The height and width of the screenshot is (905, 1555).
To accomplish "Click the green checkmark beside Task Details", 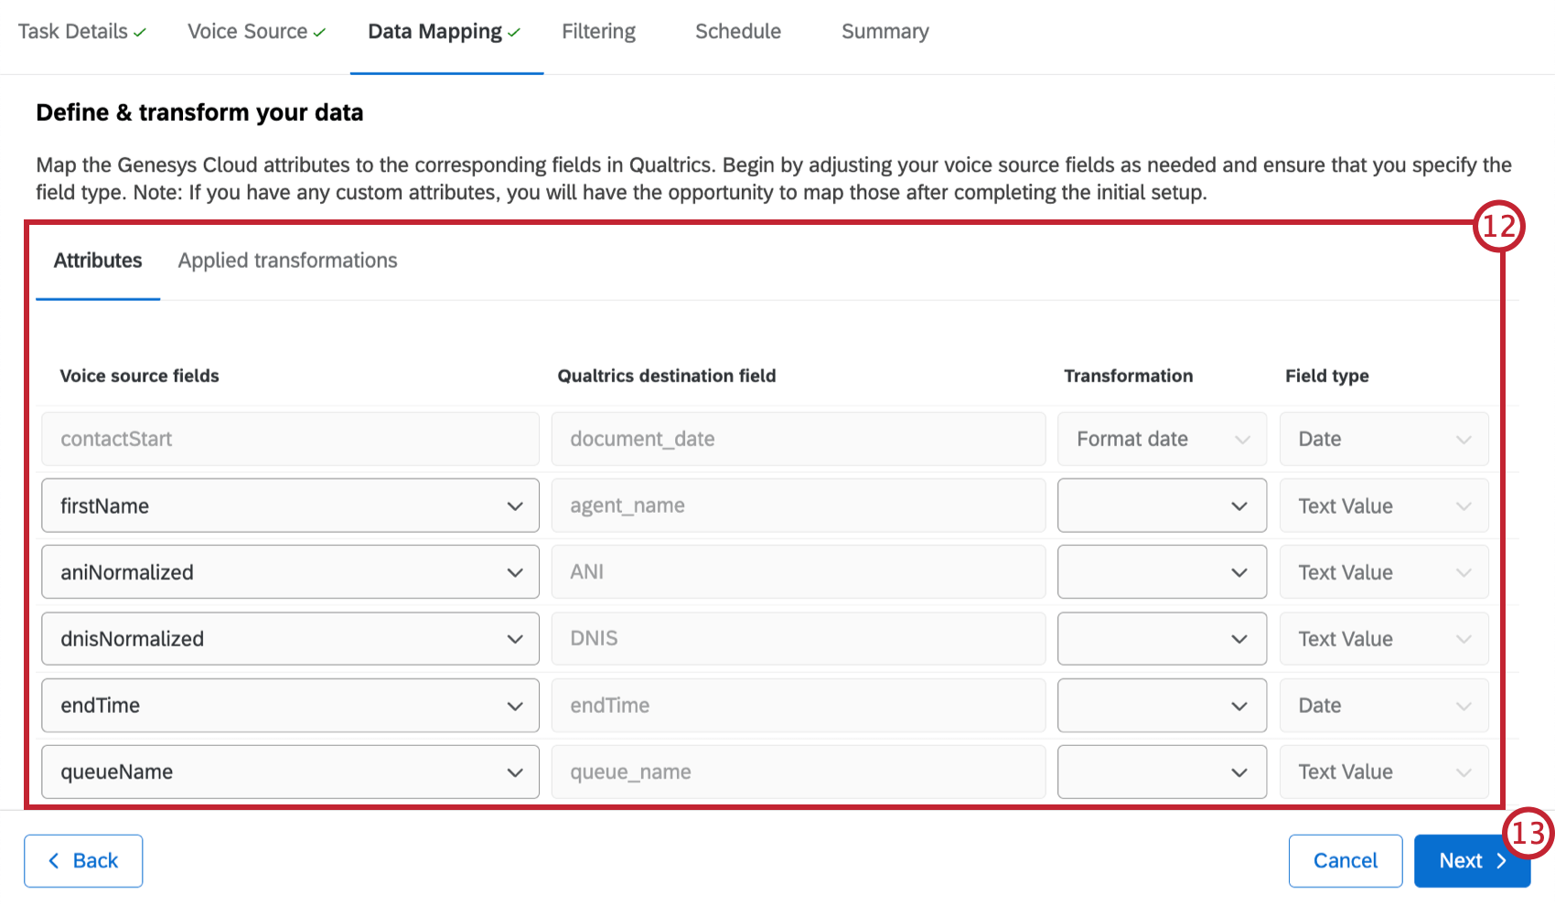I will click(x=139, y=31).
